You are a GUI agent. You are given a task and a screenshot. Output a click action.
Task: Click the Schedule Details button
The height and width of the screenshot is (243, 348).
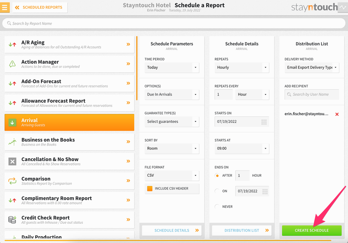point(172,230)
